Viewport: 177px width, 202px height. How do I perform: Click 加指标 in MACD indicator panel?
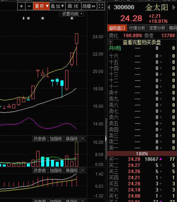[x=56, y=170]
